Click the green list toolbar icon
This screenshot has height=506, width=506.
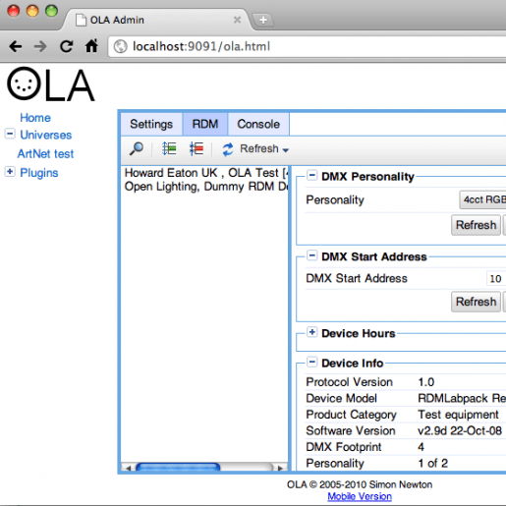click(169, 148)
